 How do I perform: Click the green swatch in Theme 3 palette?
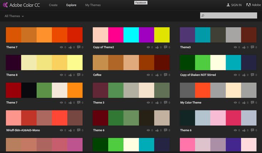click(116, 90)
